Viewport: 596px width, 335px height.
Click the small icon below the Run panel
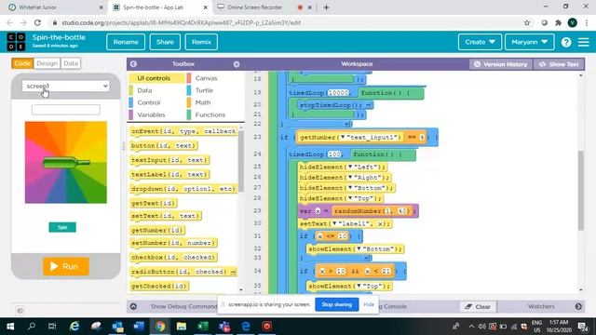pyautogui.click(x=20, y=311)
